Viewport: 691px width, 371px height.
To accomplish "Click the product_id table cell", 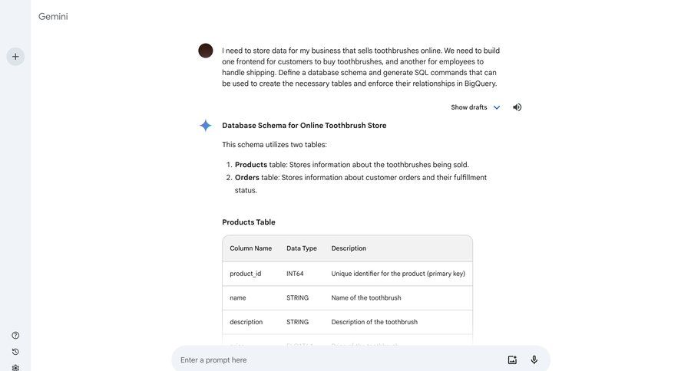I will 246,274.
